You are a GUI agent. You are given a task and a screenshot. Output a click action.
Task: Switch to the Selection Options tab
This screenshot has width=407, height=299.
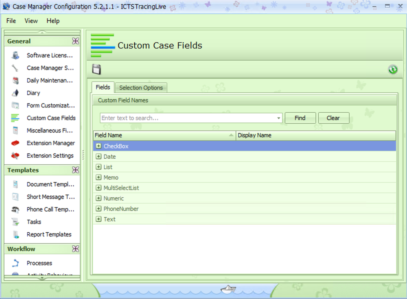point(141,88)
